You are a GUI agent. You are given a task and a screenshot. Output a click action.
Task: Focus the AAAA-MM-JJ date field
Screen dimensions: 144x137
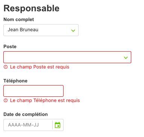(28, 125)
